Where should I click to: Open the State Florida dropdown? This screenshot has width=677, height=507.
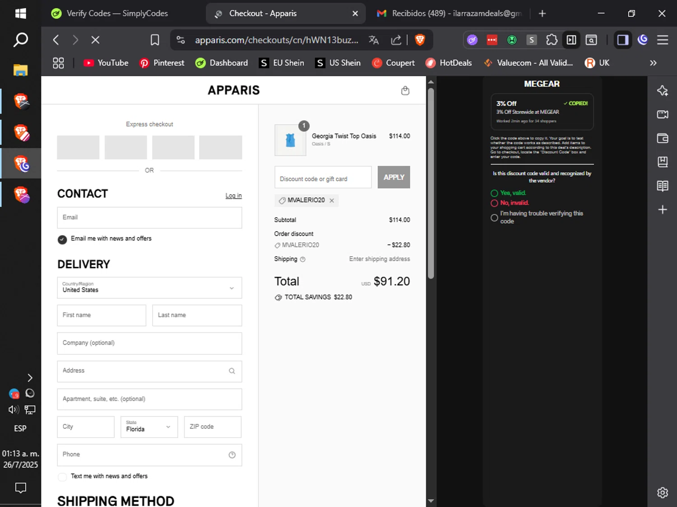coord(149,427)
